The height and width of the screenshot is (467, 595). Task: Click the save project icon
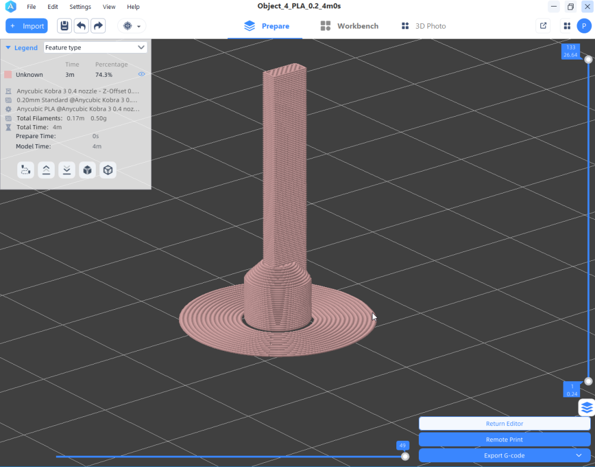64,26
